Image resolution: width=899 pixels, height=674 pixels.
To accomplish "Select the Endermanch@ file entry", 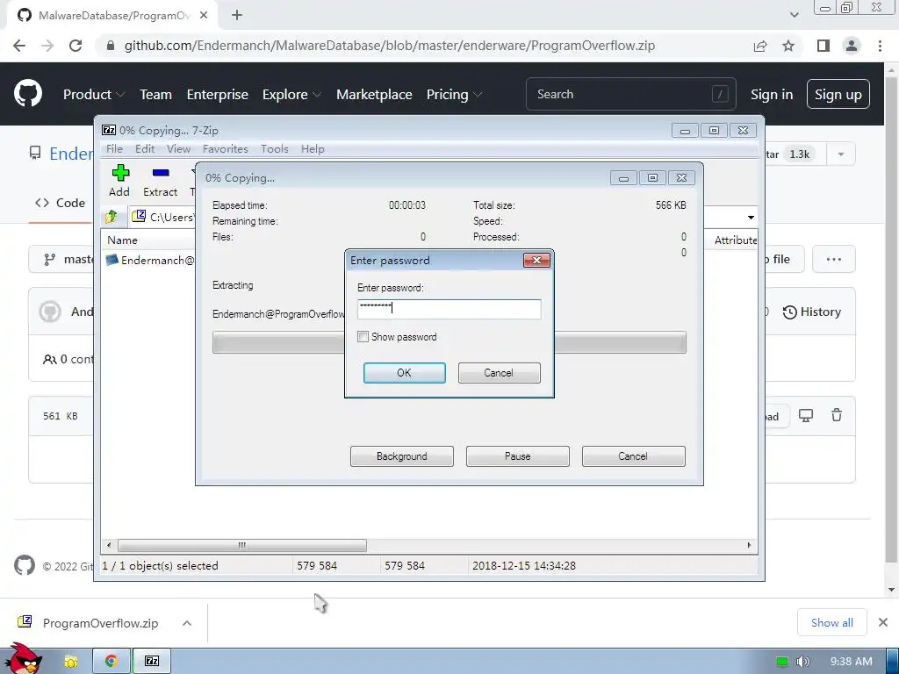I will point(150,260).
